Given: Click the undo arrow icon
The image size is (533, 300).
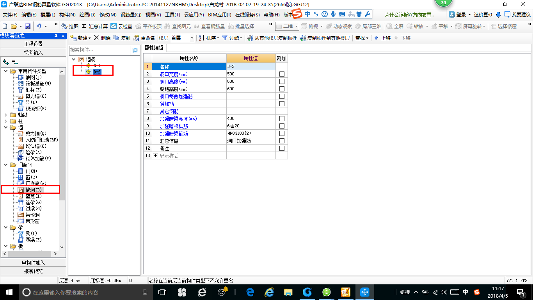Looking at the screenshot, I should click(x=39, y=26).
